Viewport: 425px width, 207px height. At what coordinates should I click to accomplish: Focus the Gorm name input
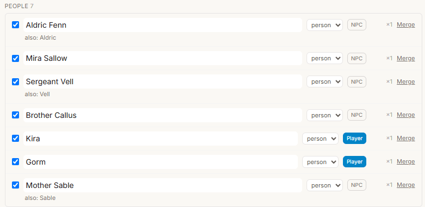pyautogui.click(x=160, y=162)
